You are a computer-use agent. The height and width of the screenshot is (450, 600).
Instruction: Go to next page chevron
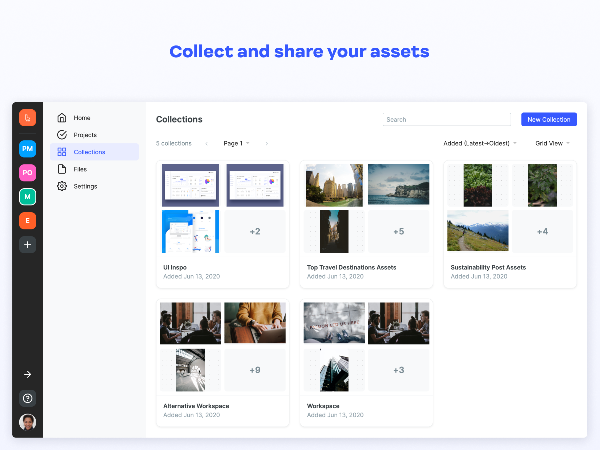[267, 144]
